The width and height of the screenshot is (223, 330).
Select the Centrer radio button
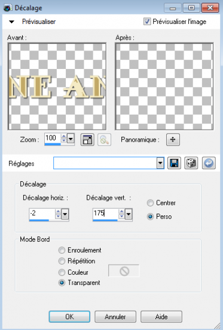point(150,203)
